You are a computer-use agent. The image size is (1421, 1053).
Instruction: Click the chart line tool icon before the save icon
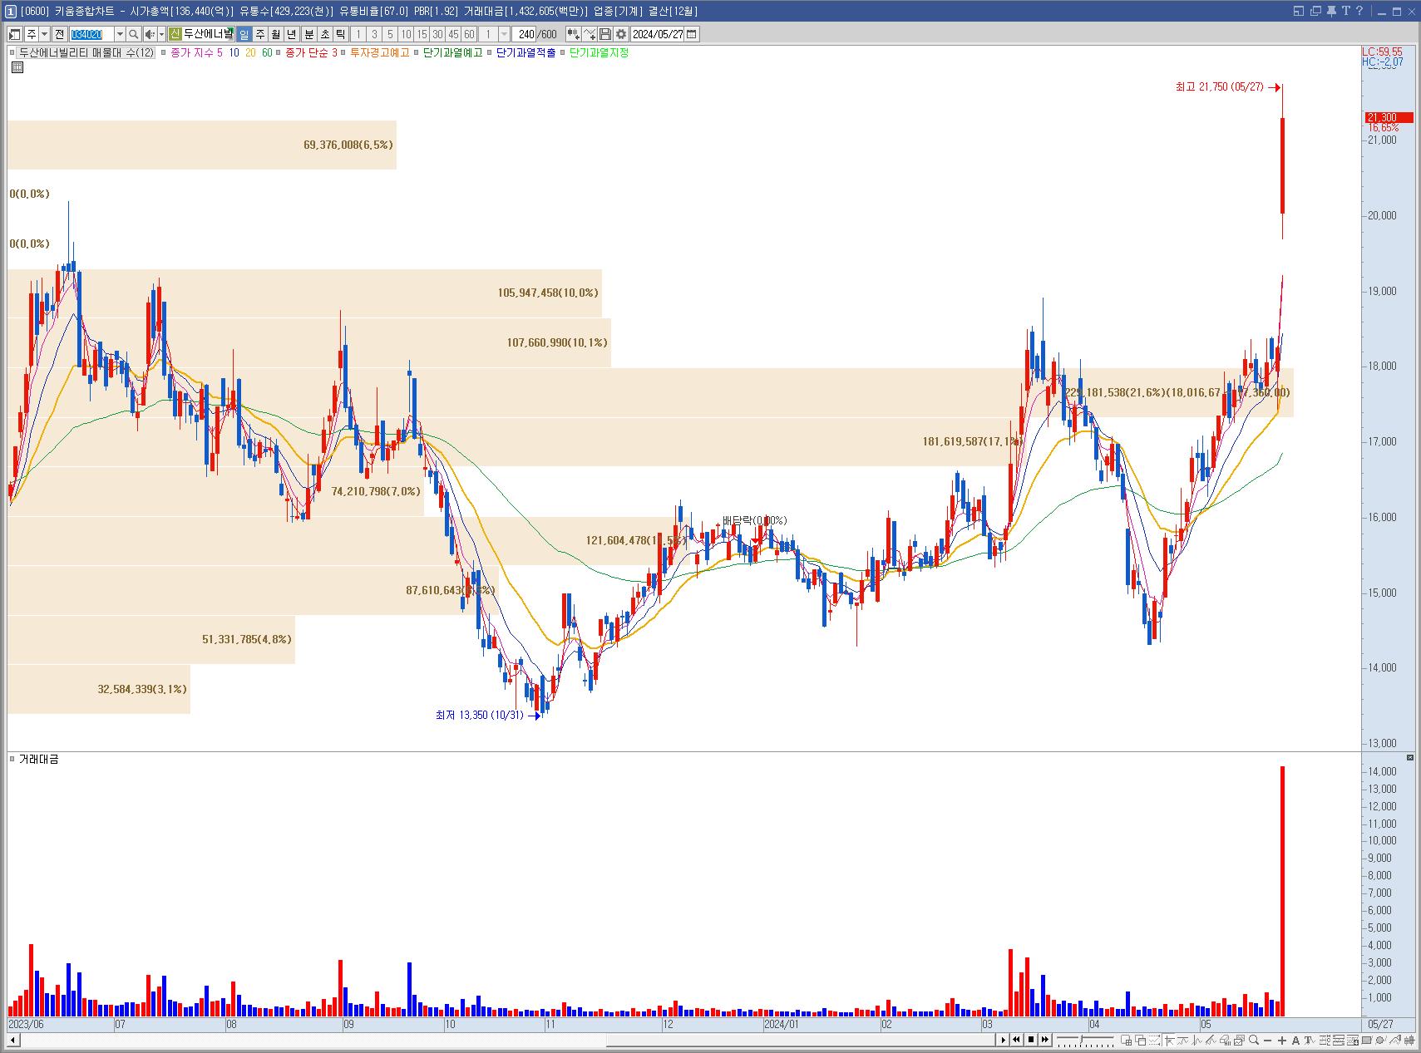point(590,34)
